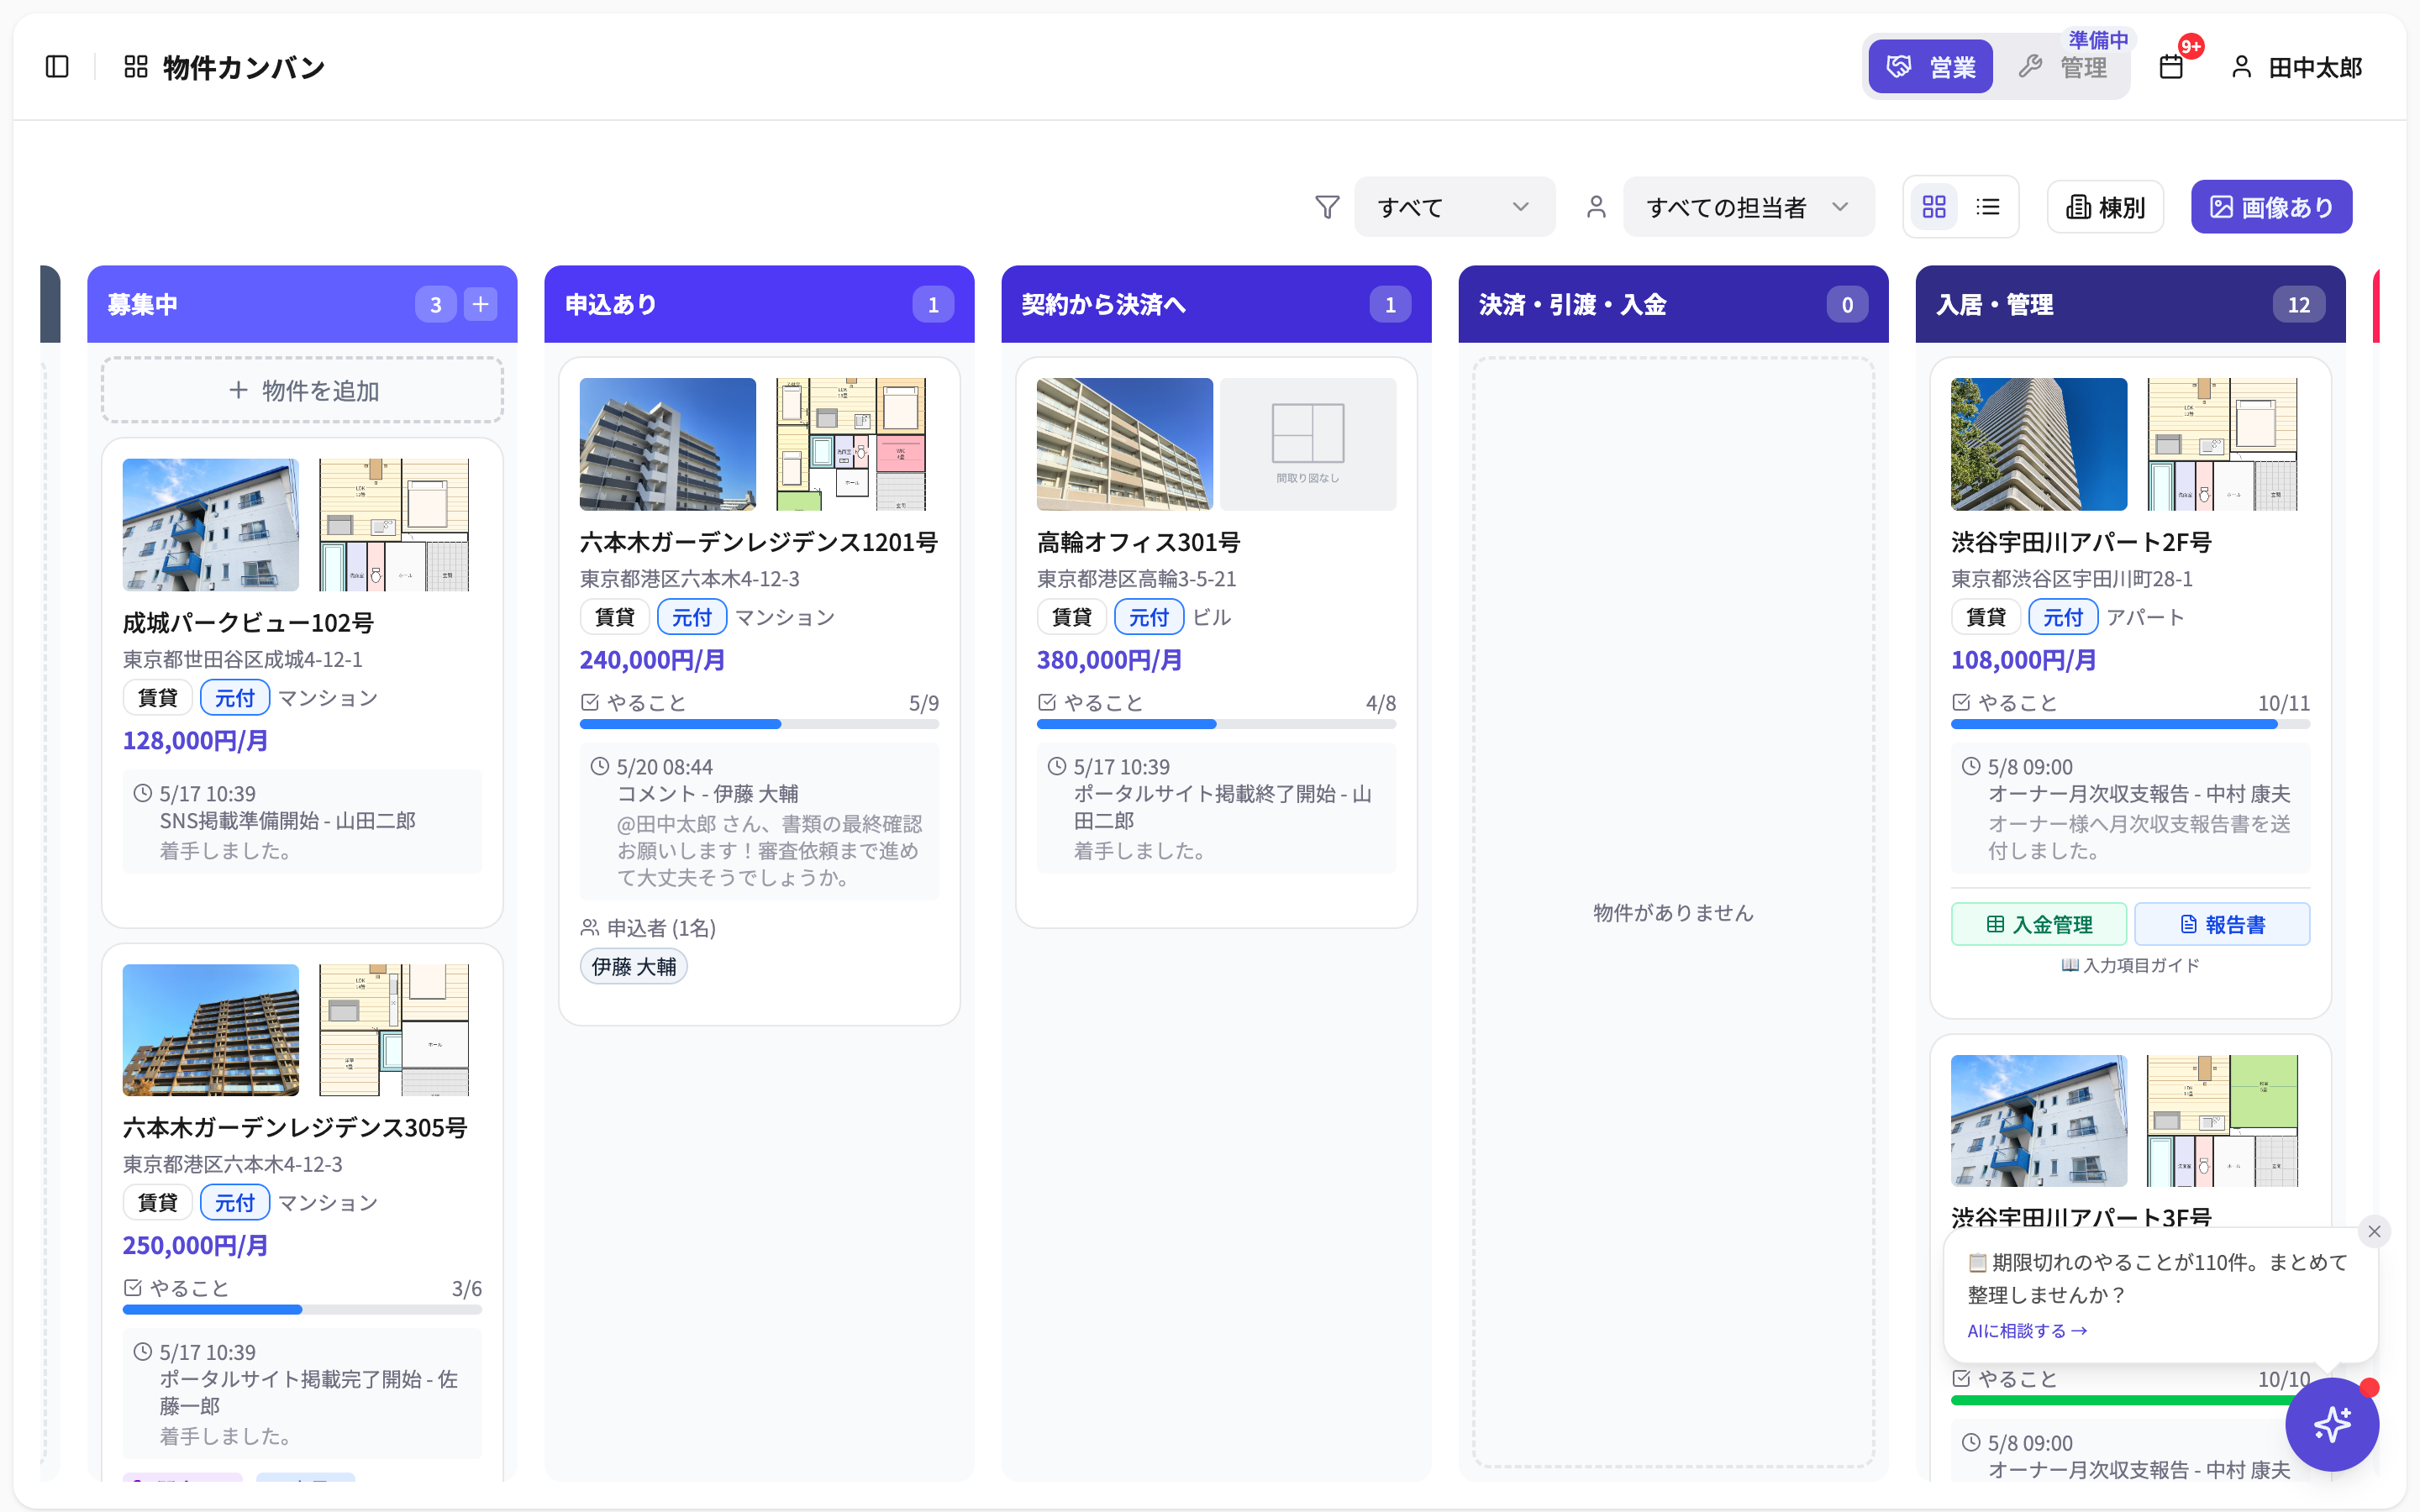Click the 物件カンバン grid icon

tap(136, 67)
